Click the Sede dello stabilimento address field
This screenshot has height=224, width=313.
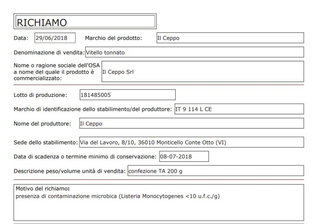(x=191, y=142)
